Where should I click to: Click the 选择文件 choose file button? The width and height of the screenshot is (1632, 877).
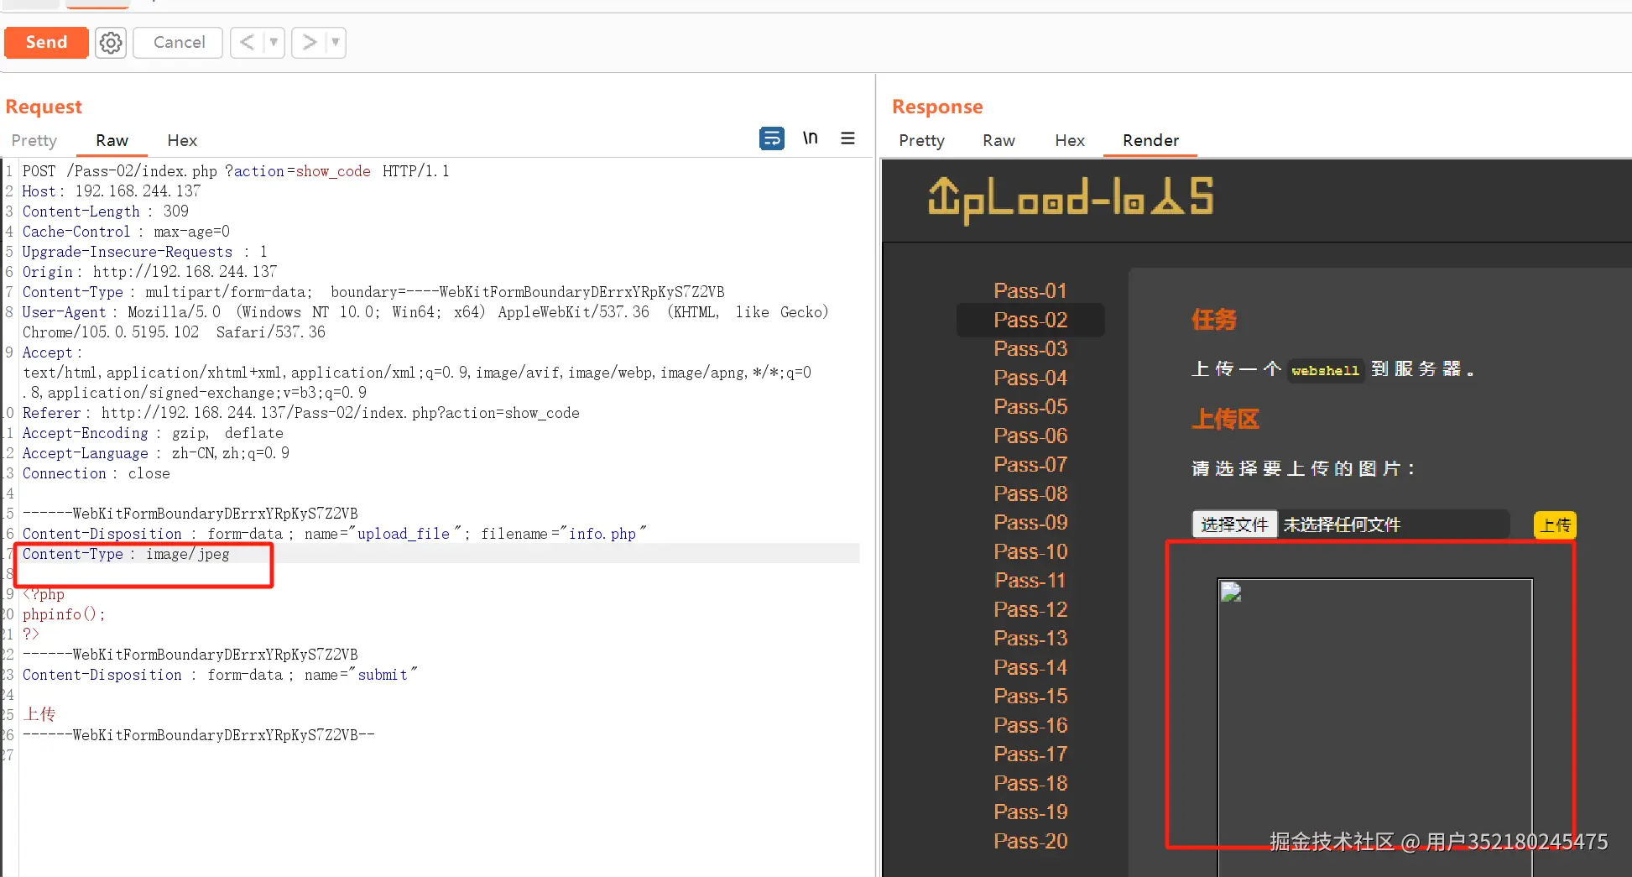(x=1234, y=525)
